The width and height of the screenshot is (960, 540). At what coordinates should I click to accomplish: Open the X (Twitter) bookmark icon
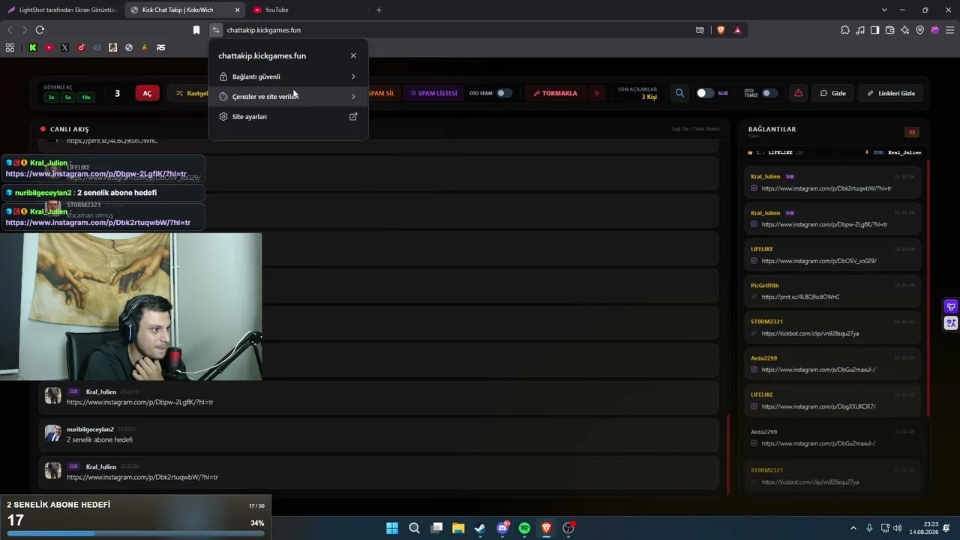pyautogui.click(x=64, y=47)
